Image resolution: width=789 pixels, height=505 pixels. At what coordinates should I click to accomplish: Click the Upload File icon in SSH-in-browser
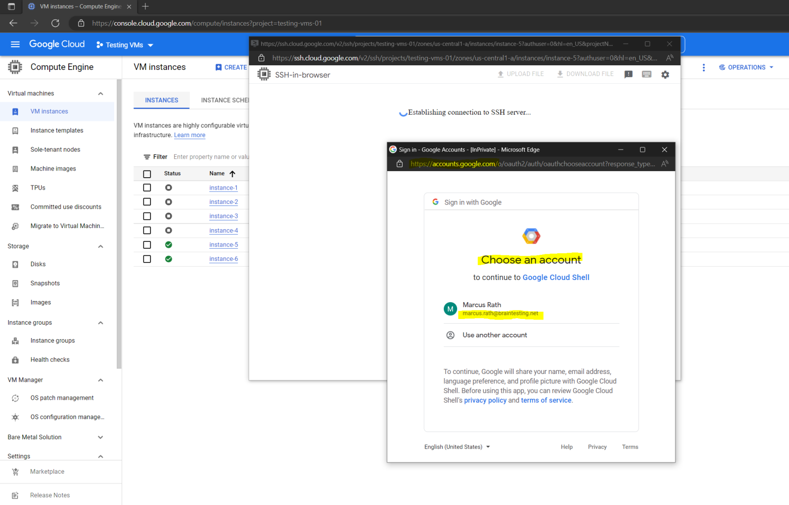coord(520,73)
